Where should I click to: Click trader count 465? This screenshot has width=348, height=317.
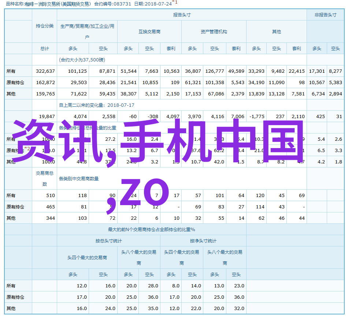51,207
